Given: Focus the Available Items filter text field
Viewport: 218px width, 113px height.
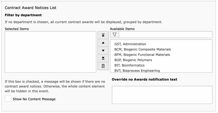Looking at the screenshot, I should pyautogui.click(x=166, y=35).
